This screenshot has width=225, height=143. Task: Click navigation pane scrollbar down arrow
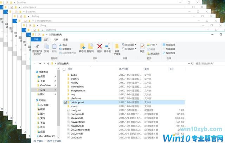[x=58, y=136]
